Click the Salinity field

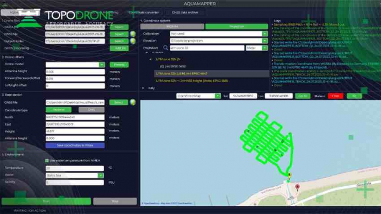(x=75, y=182)
